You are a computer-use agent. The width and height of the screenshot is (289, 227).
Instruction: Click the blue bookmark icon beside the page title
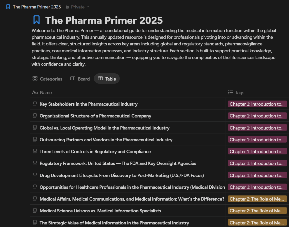37,20
